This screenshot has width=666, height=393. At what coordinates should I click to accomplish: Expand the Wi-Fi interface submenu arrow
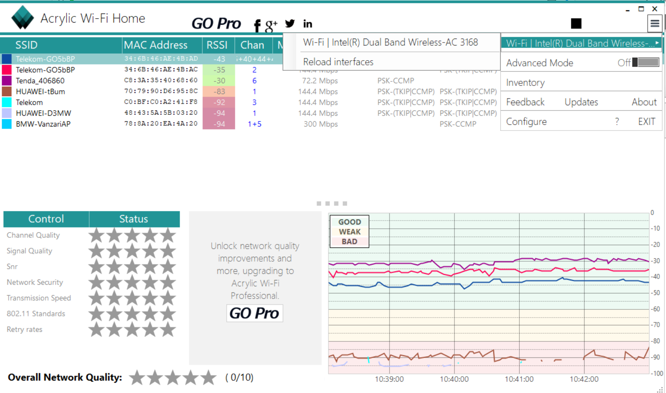click(x=657, y=43)
